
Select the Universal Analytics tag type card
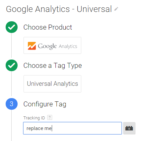point(52,84)
